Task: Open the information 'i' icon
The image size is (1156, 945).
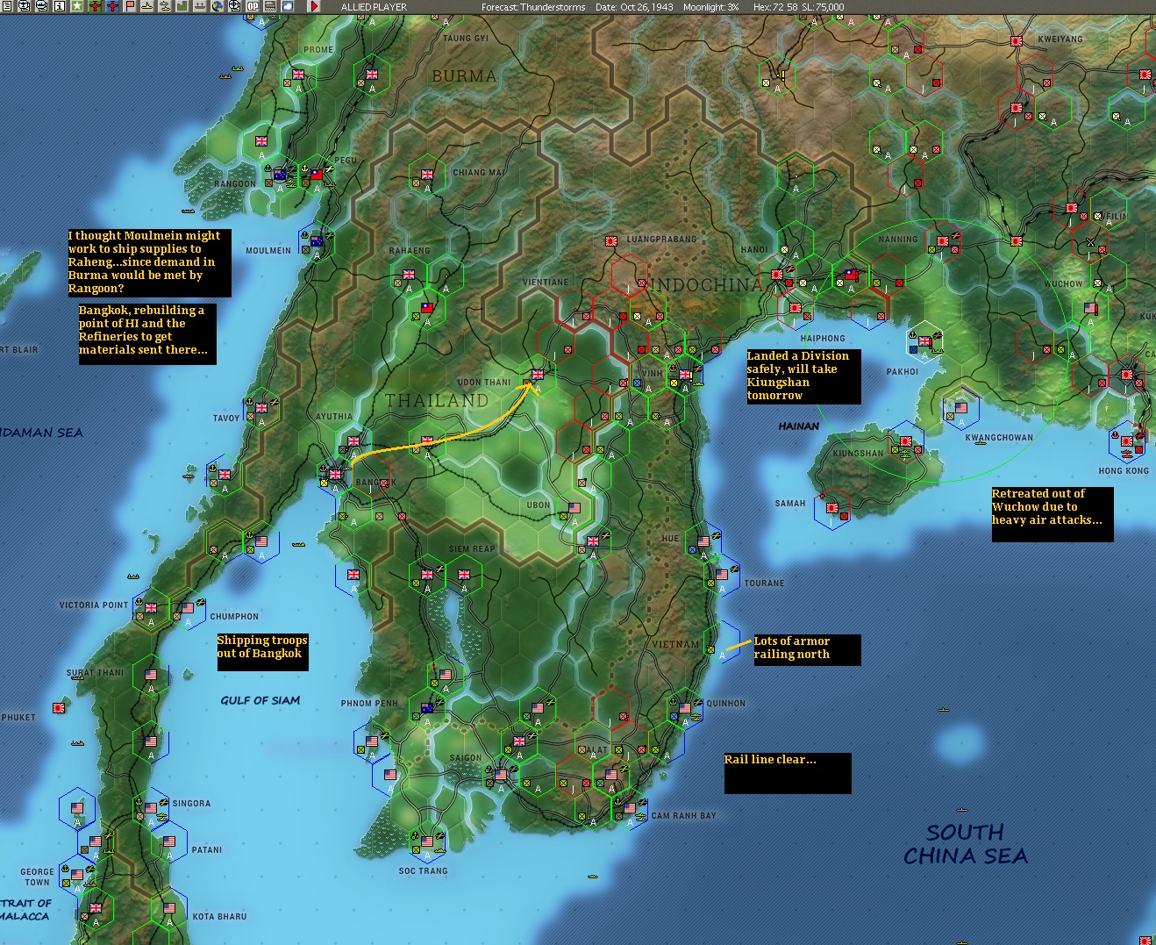Action: tap(60, 6)
